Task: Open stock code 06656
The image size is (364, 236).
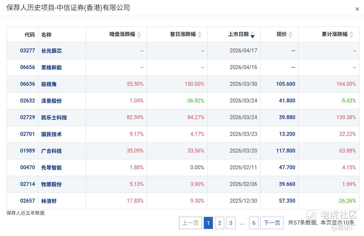Action: 27,67
